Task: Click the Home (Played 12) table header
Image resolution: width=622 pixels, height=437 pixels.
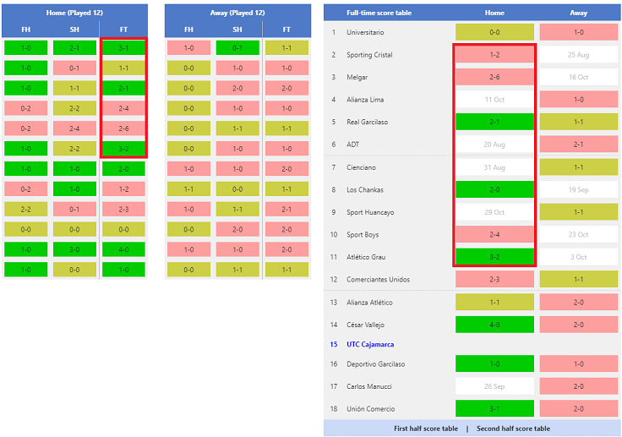Action: tap(74, 13)
